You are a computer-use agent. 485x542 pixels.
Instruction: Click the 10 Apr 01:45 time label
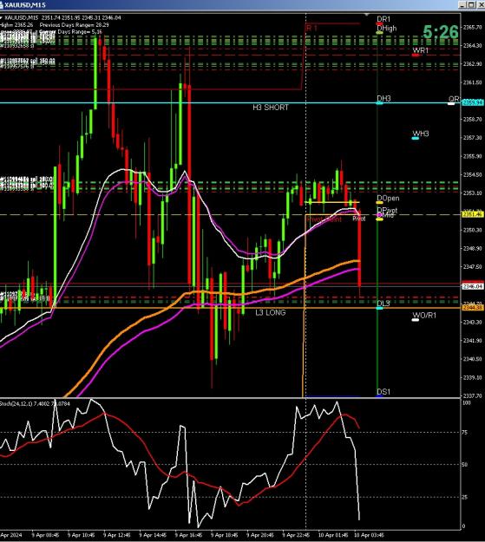[x=333, y=535]
